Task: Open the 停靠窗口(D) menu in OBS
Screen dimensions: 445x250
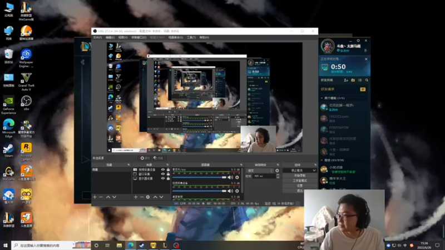Action: [x=139, y=37]
